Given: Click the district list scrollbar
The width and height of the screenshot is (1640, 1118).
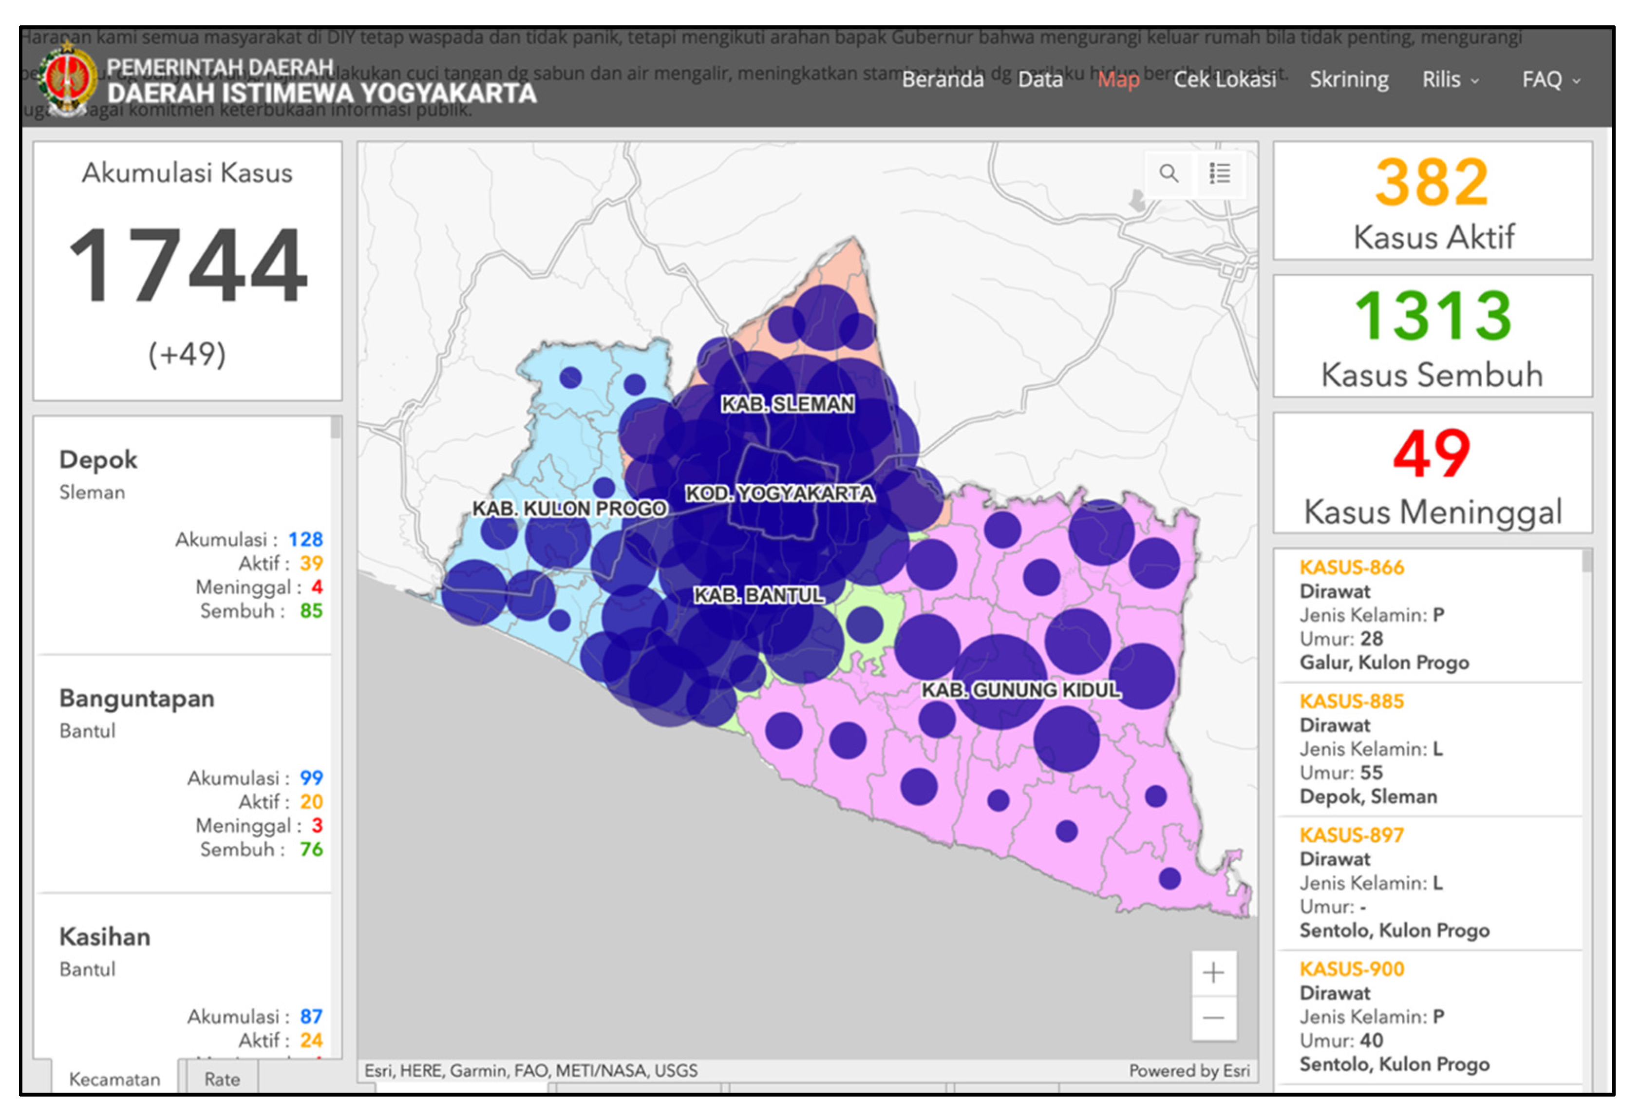Looking at the screenshot, I should tap(336, 427).
